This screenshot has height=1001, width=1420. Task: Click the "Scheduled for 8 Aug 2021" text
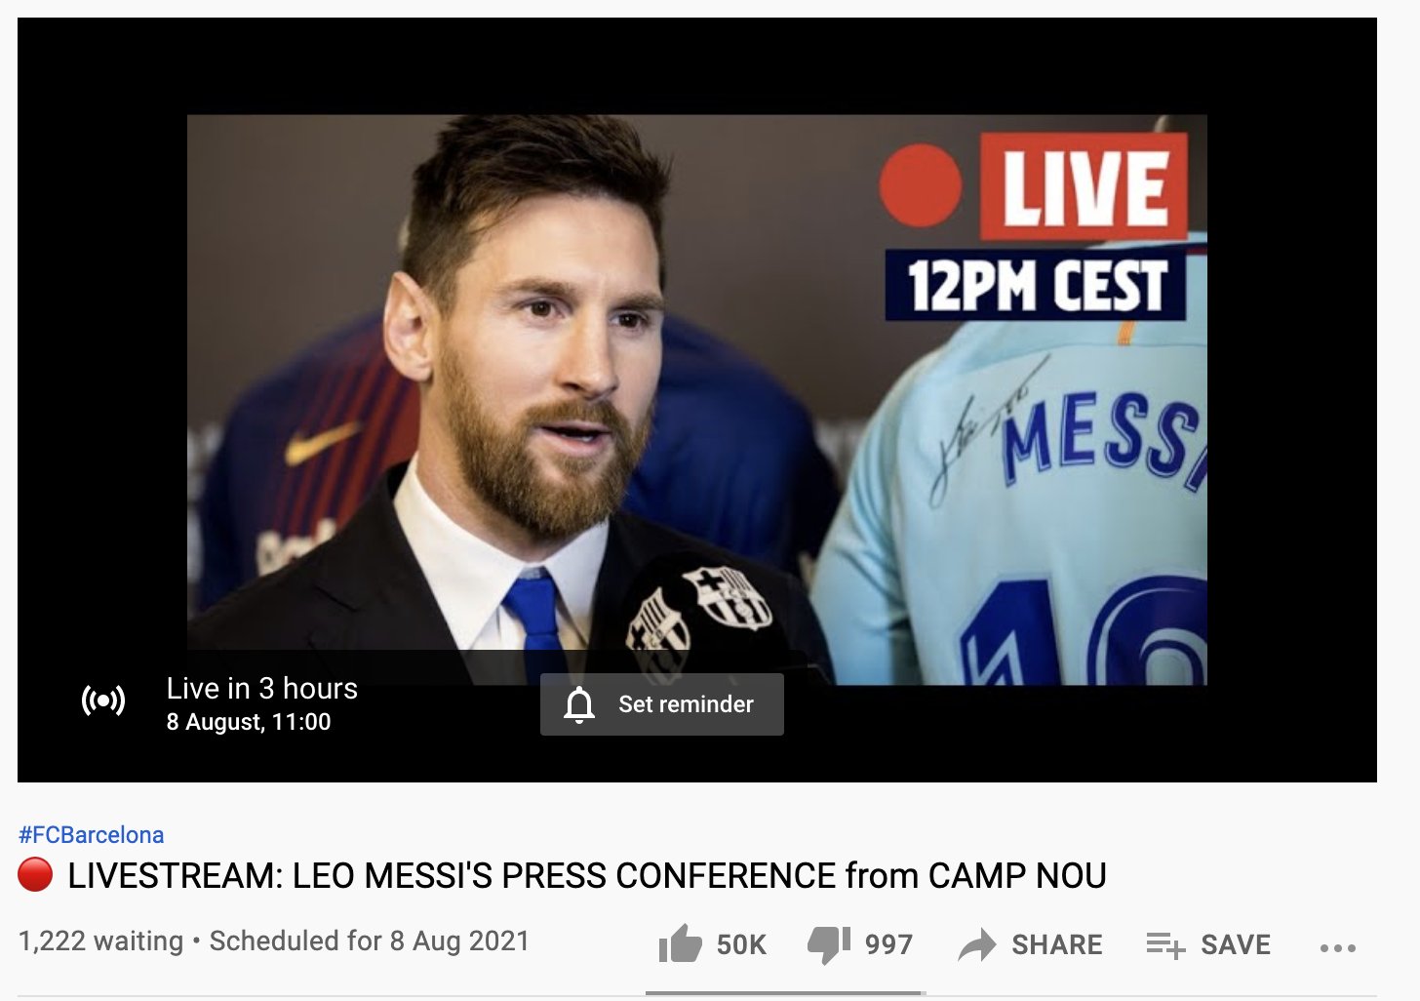[370, 941]
